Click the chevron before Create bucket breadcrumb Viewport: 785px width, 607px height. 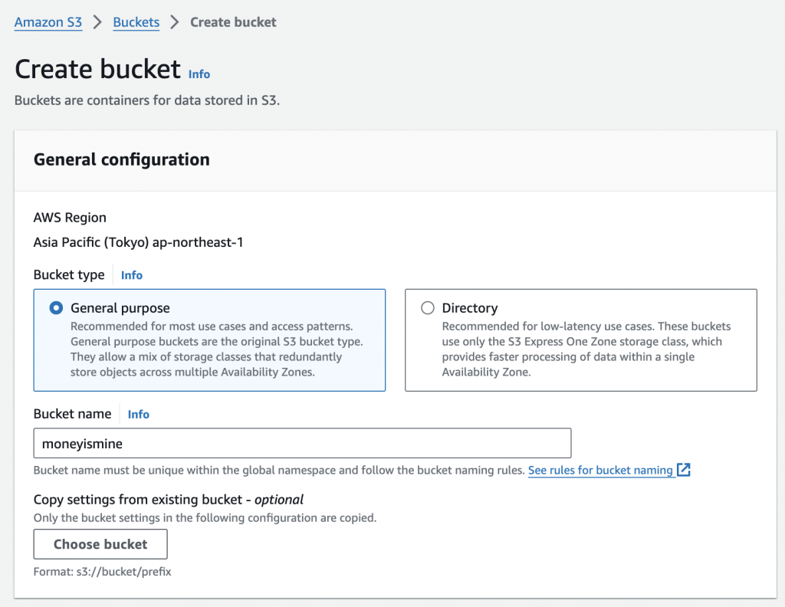(175, 22)
